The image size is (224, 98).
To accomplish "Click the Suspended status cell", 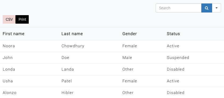I will tap(178, 58).
